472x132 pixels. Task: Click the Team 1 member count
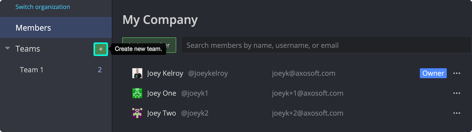(100, 70)
